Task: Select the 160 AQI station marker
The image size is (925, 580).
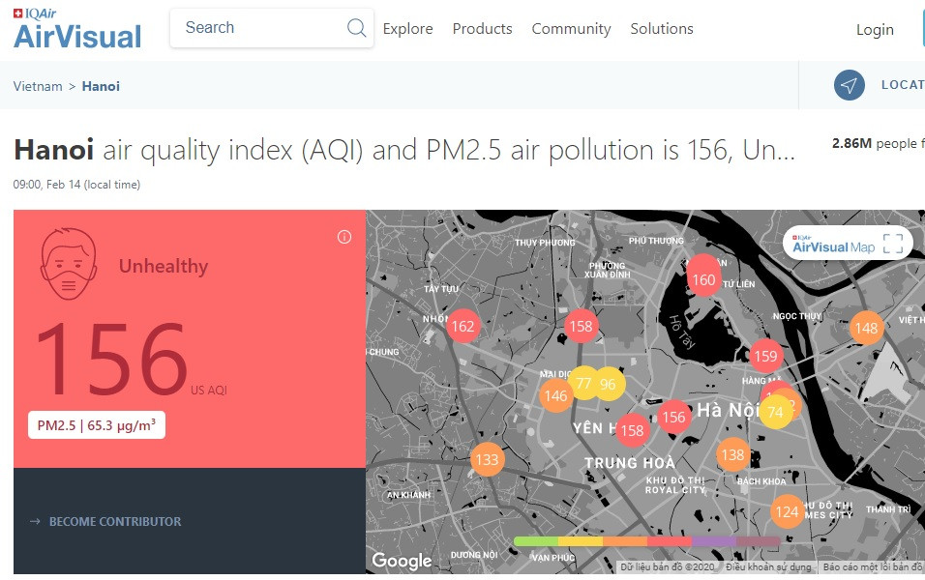Action: 703,280
